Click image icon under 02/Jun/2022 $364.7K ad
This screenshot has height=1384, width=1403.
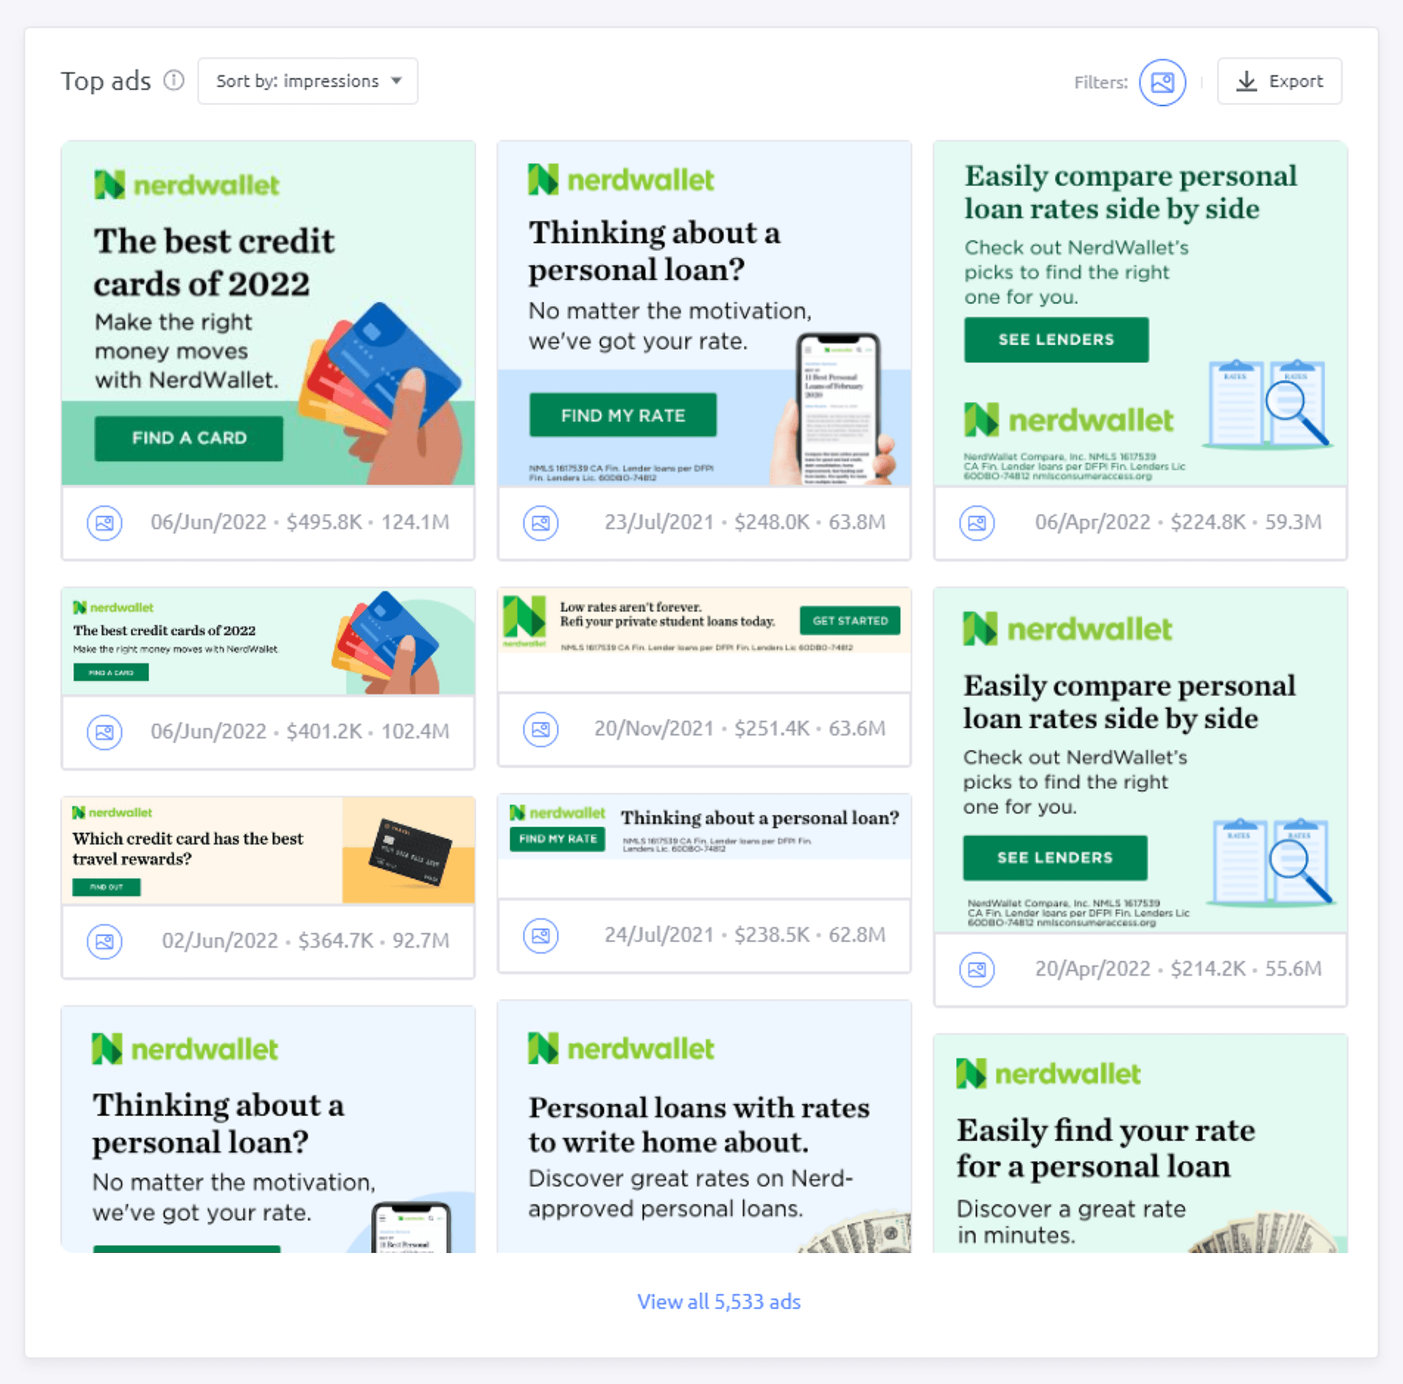point(105,941)
